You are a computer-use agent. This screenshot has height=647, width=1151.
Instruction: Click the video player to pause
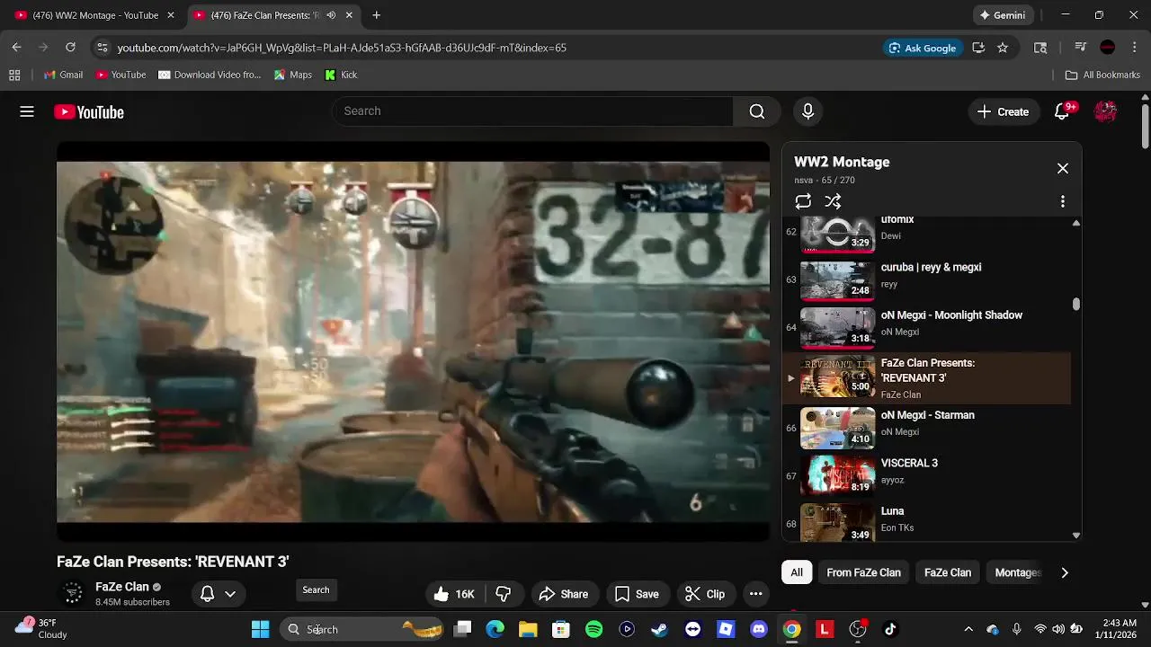[413, 341]
